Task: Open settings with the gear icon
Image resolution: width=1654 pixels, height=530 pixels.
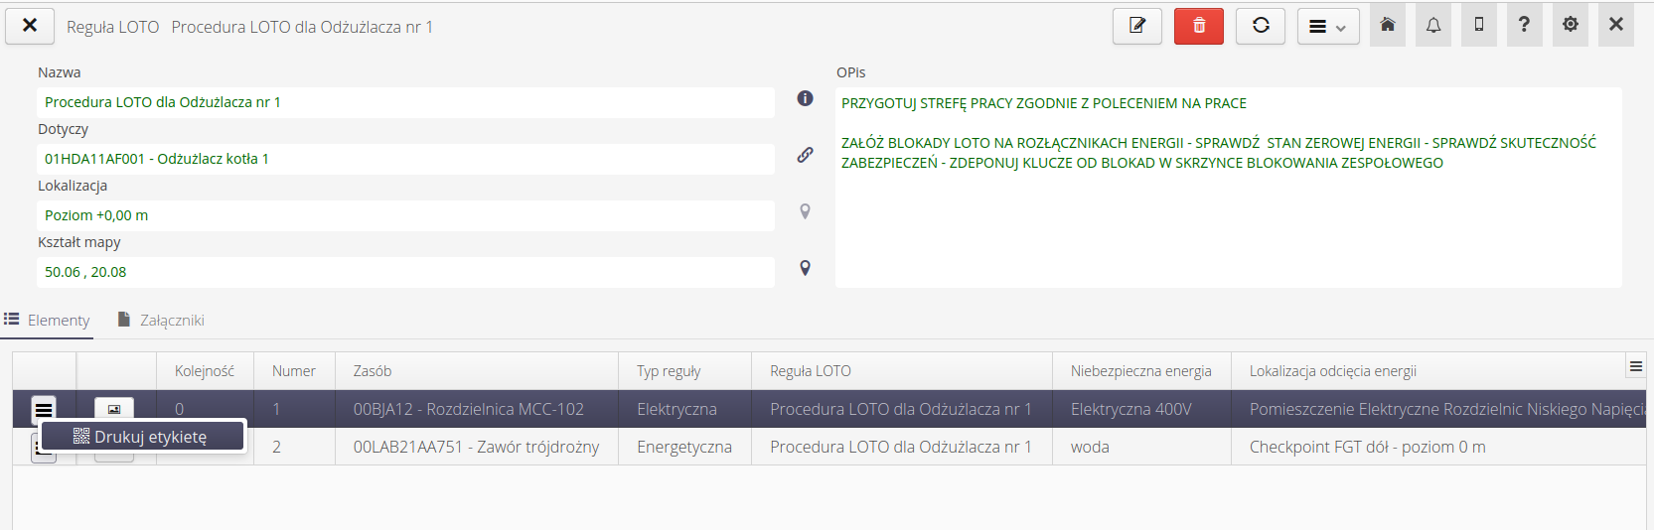Action: 1571,25
